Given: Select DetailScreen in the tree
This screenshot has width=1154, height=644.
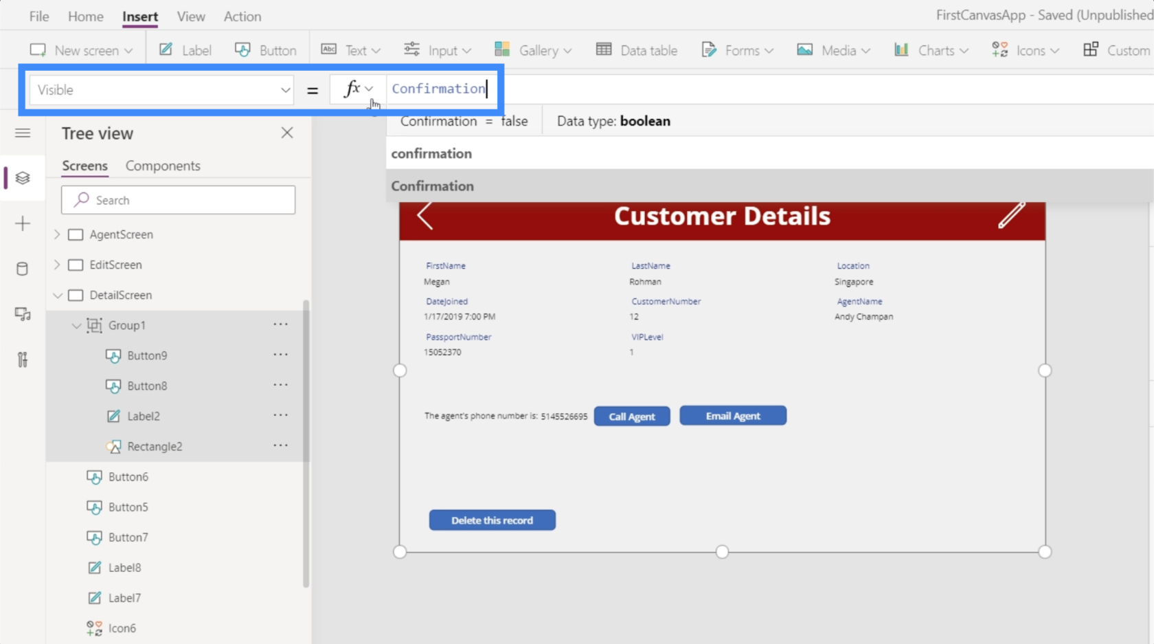Looking at the screenshot, I should pyautogui.click(x=121, y=295).
